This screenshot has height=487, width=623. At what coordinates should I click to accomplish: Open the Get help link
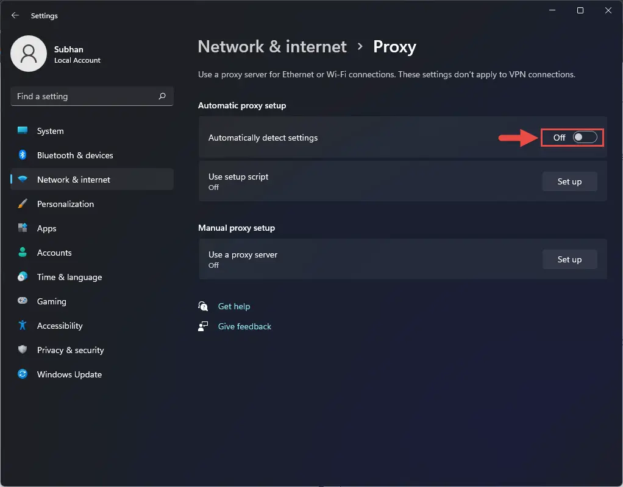[x=233, y=306]
